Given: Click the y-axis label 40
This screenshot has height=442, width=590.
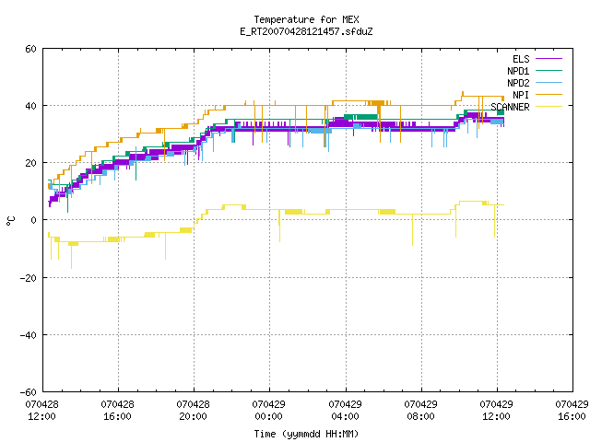Looking at the screenshot, I should (30, 106).
